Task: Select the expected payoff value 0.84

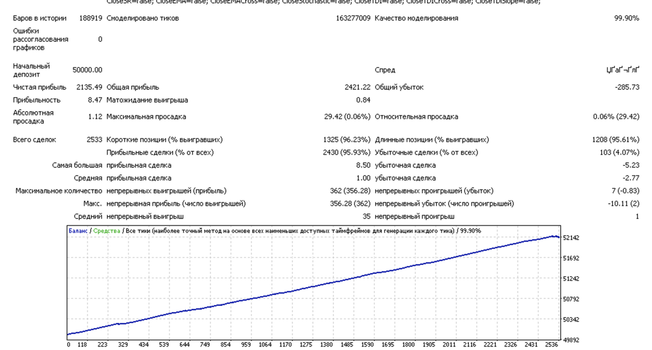Action: pyautogui.click(x=363, y=100)
